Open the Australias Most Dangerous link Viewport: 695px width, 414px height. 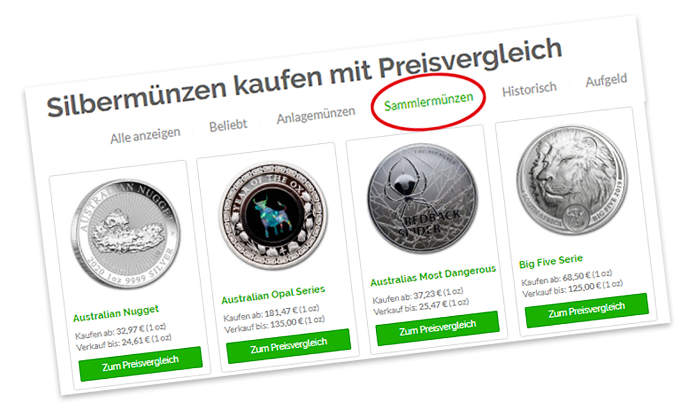(x=432, y=275)
